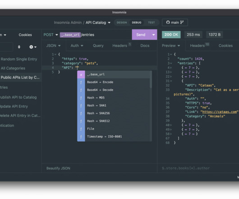Select the All Categories request

click(x=13, y=68)
